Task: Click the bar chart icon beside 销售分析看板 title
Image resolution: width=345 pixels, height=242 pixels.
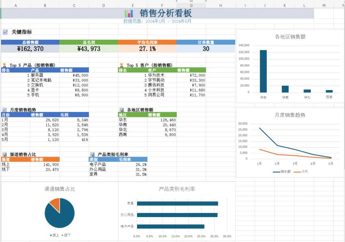Action: tap(129, 13)
